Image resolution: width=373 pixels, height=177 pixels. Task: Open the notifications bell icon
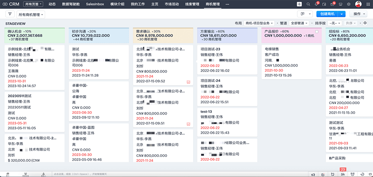pyautogui.click(x=316, y=4)
